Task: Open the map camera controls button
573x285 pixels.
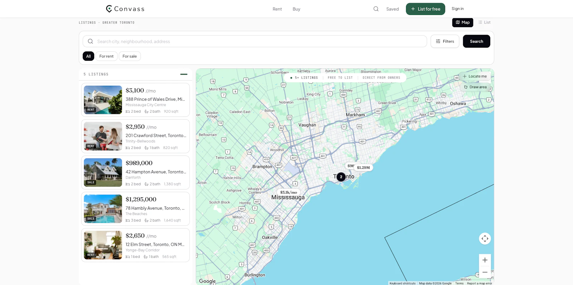Action: tap(485, 239)
